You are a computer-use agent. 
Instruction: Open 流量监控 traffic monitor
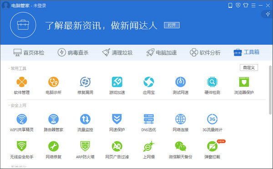85,123
